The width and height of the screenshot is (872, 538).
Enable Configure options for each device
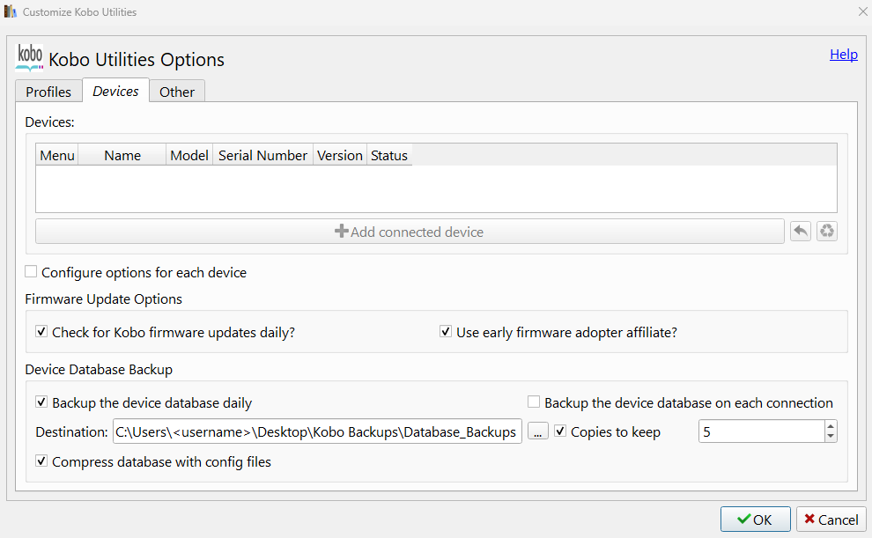(32, 272)
